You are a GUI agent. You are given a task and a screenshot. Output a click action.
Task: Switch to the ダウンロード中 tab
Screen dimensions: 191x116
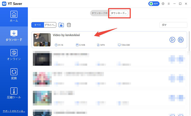[99, 13]
